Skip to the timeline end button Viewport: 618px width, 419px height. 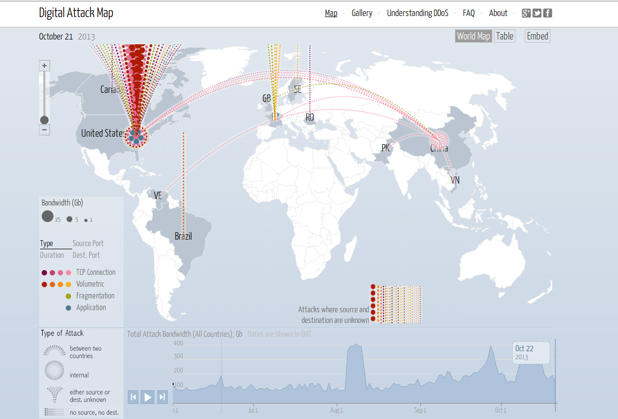click(x=163, y=397)
